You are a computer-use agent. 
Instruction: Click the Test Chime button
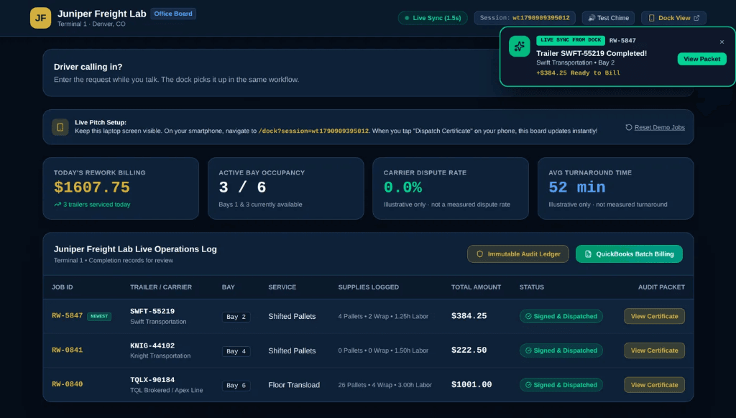608,18
